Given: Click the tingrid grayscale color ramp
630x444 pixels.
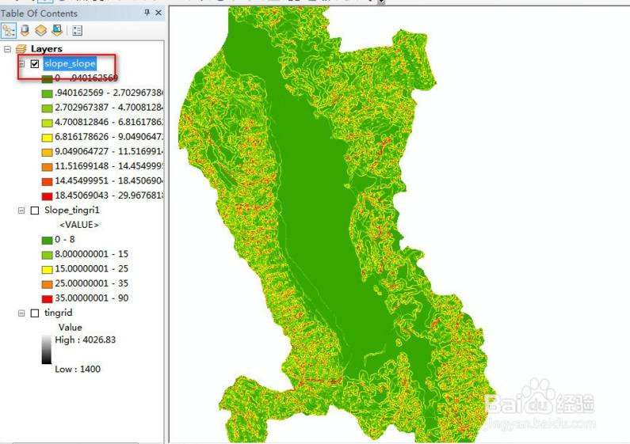Looking at the screenshot, I should click(47, 350).
